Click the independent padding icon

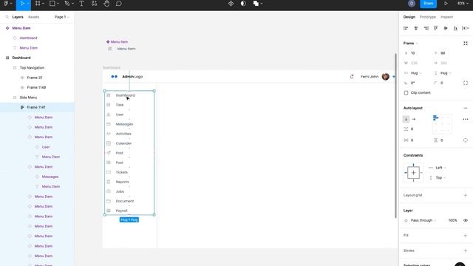(466, 140)
